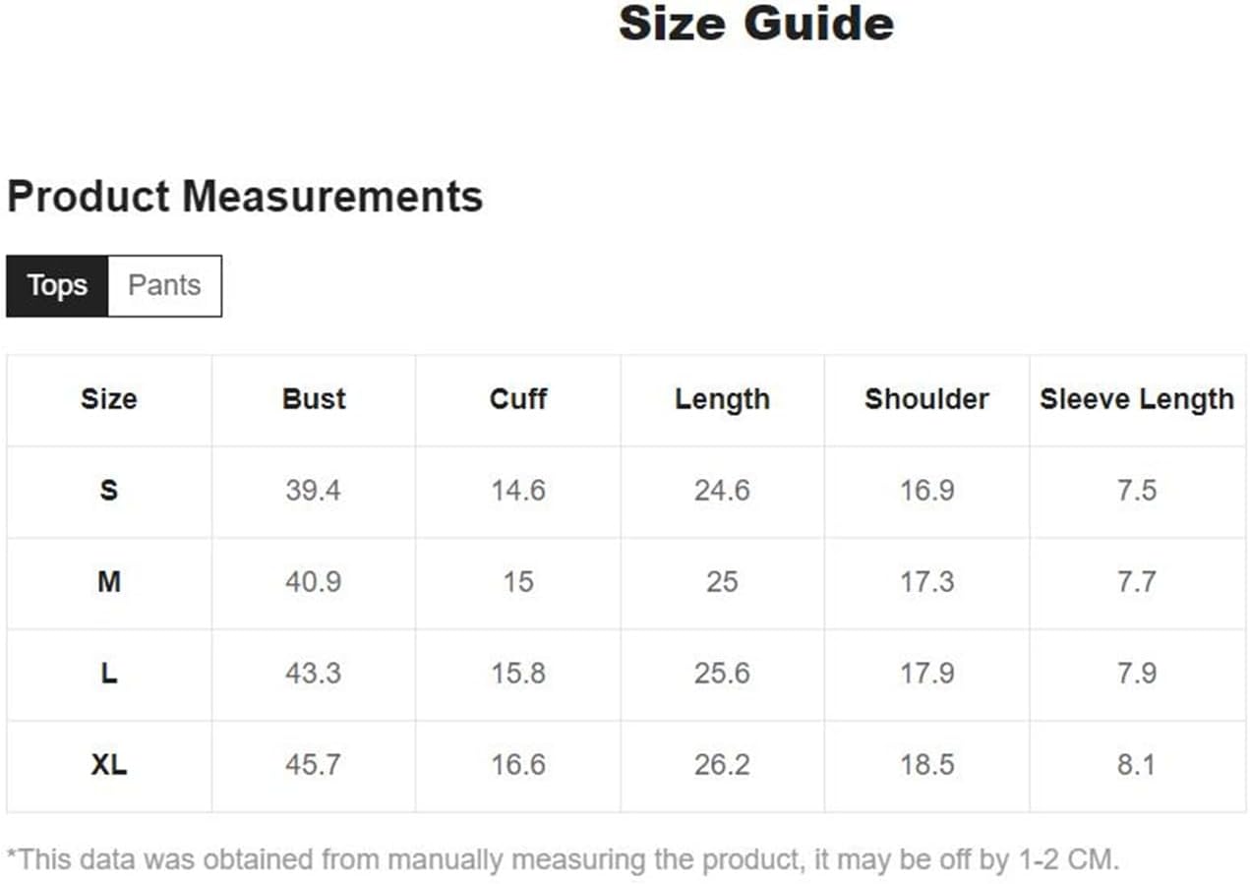Switch to the Pants tab
This screenshot has height=884, width=1250.
164,286
